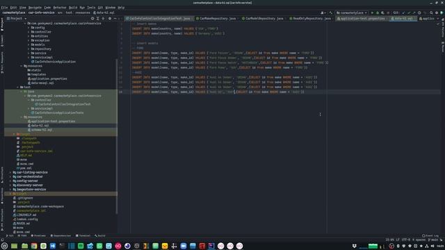Viewport: 445px width, 250px height.
Task: Open Zoom app in taskbar
Action: pos(184,246)
